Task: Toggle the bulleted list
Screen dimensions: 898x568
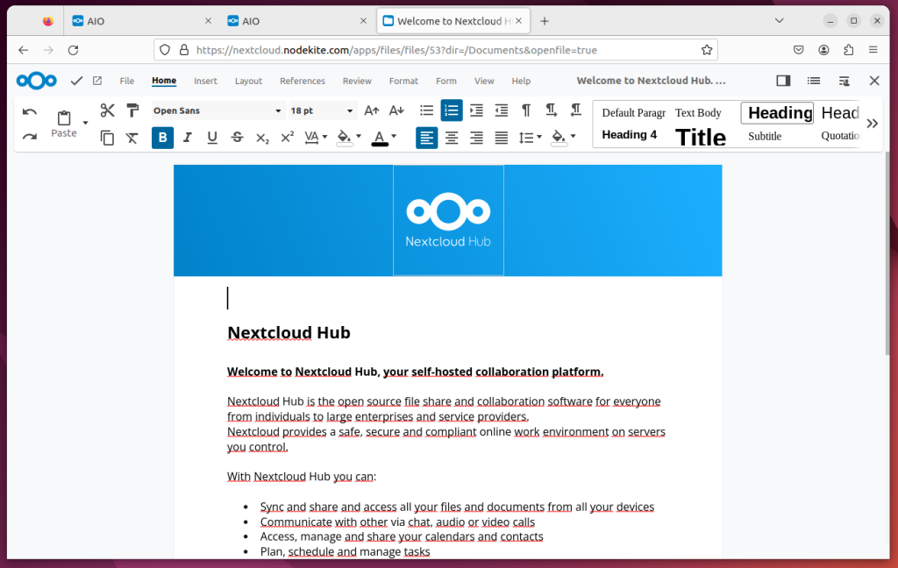Action: pos(427,110)
